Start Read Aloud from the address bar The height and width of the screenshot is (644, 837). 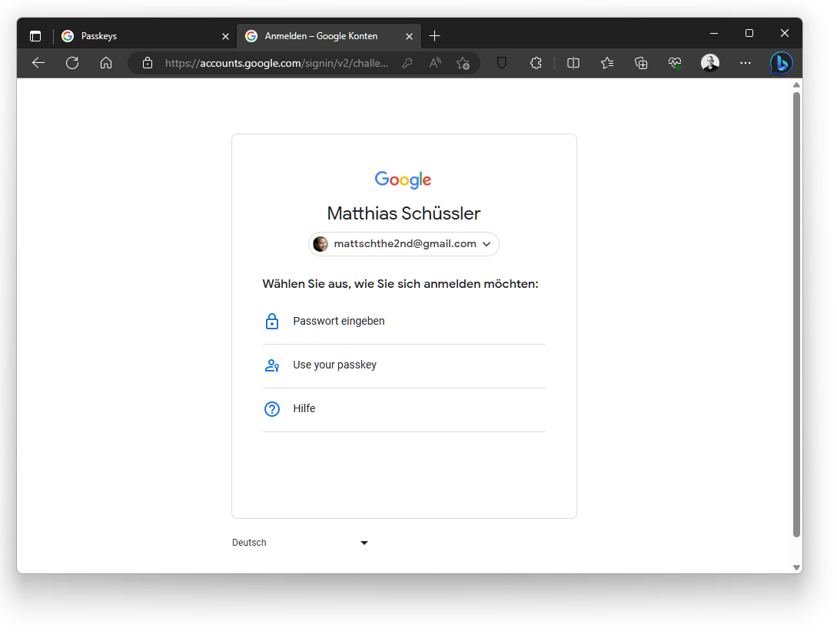436,63
